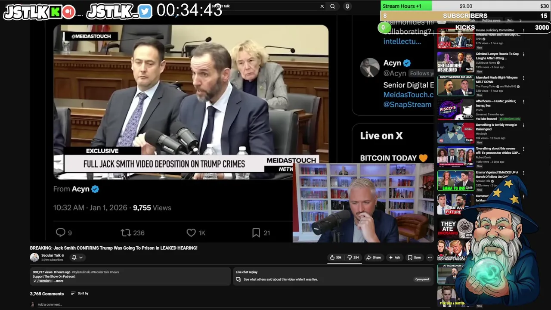Click The Young Turks channel name
This screenshot has width=551, height=310.
485,87
